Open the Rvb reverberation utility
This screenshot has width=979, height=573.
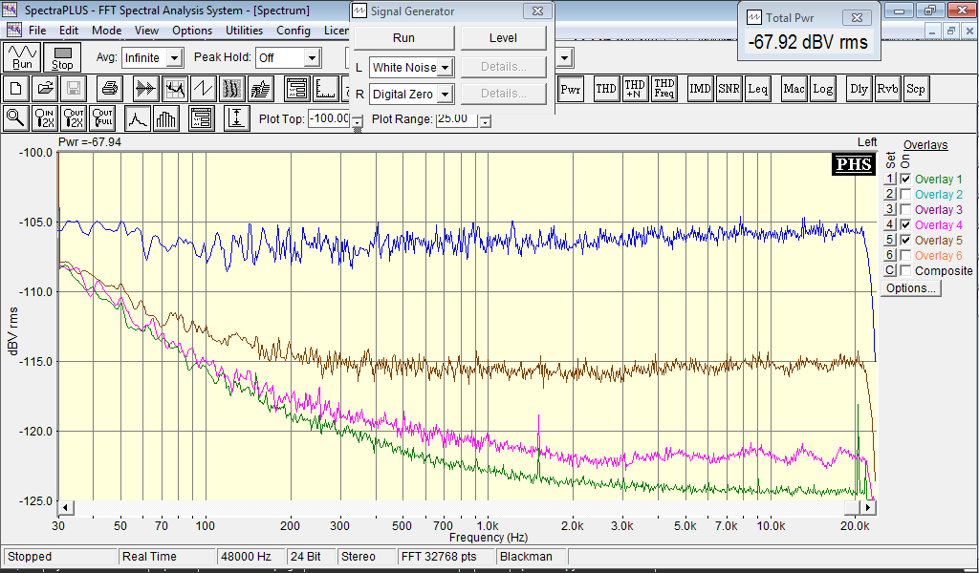click(887, 89)
